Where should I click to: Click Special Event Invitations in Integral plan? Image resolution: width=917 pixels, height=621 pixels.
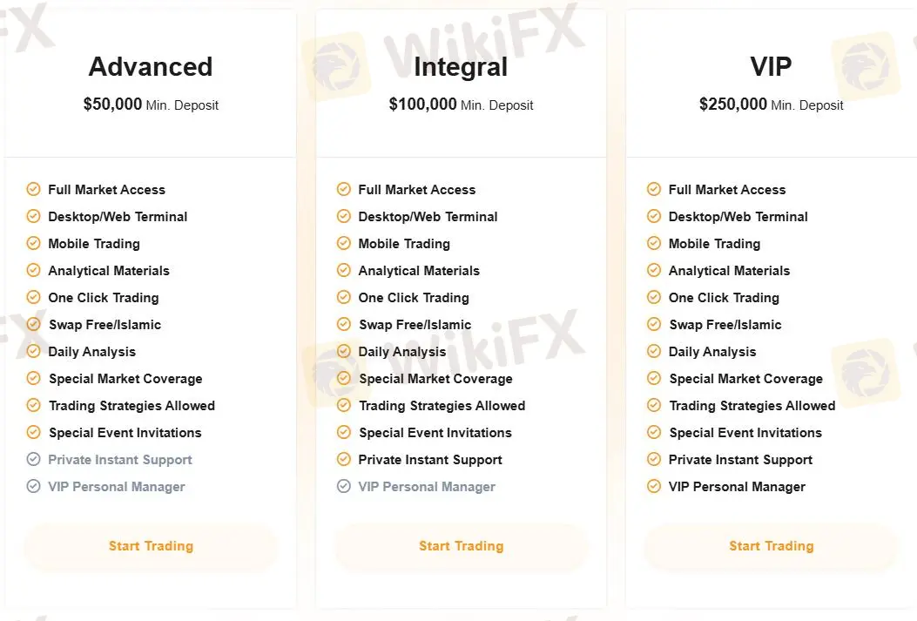pos(435,433)
